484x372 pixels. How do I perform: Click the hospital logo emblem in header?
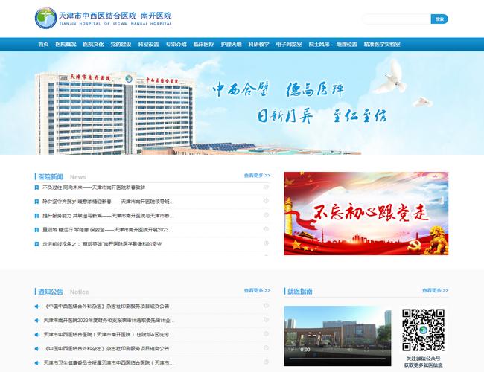click(45, 18)
